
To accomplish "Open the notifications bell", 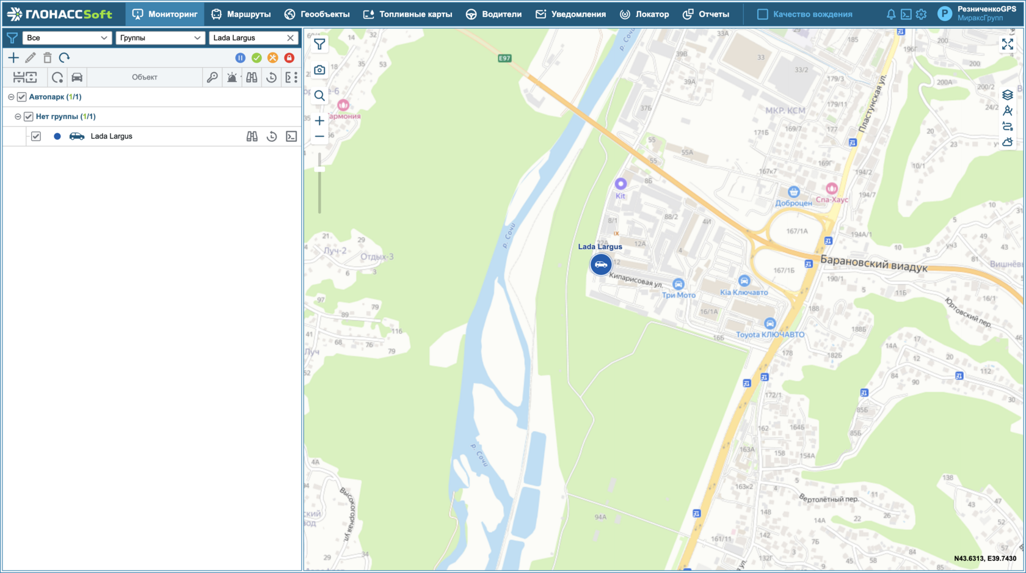I will [x=891, y=14].
